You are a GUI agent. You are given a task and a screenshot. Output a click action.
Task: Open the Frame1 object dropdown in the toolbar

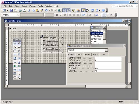(x=18, y=15)
